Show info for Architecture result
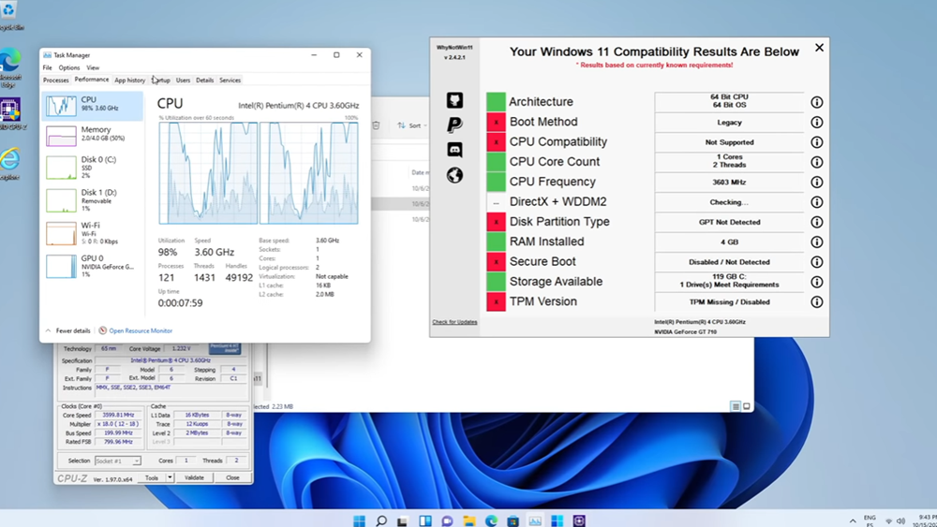The width and height of the screenshot is (937, 527). (x=816, y=102)
